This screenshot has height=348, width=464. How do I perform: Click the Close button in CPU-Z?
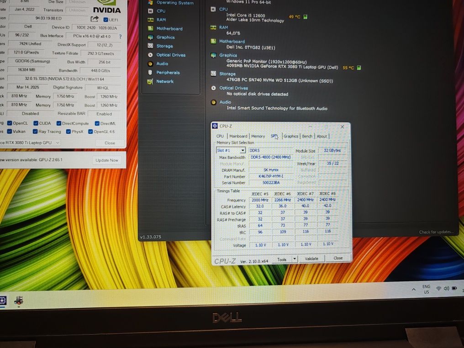pyautogui.click(x=338, y=258)
